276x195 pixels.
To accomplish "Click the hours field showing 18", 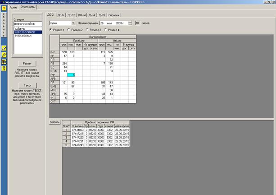I will (138, 23).
